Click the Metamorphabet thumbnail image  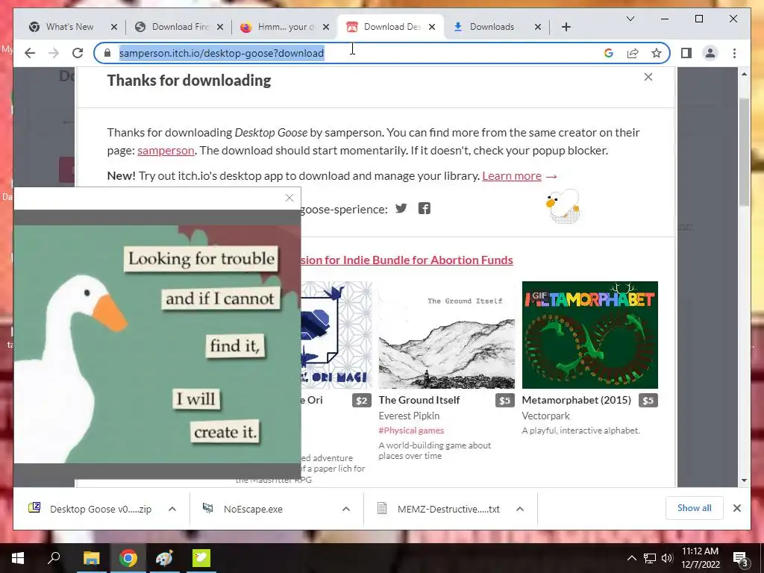(589, 335)
